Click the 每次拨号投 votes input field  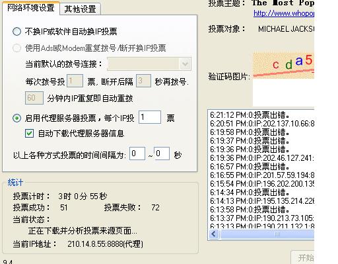75,81
